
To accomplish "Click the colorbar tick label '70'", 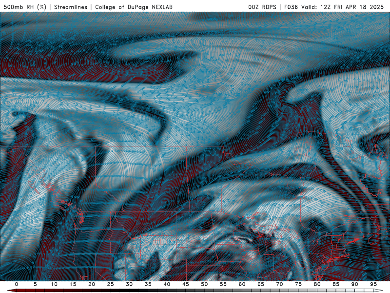I will click(x=279, y=284).
